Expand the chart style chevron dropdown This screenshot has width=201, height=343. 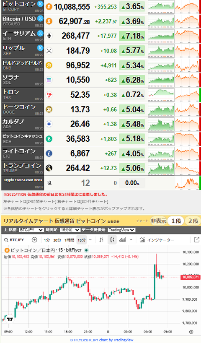131,240
